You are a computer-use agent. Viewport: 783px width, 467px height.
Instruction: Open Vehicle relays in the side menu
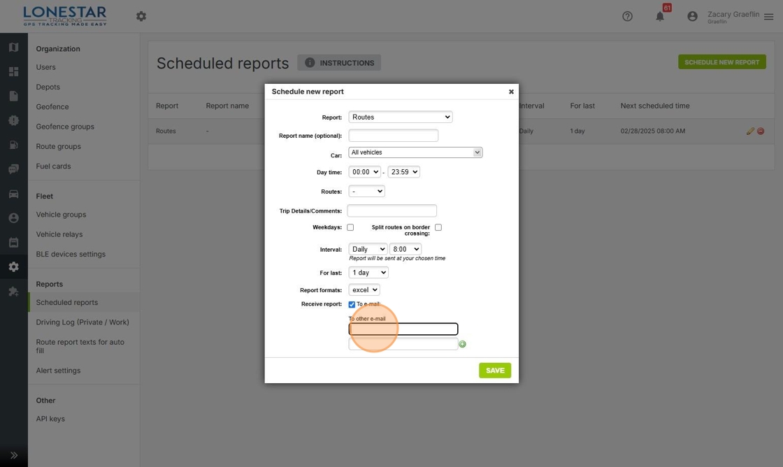59,234
